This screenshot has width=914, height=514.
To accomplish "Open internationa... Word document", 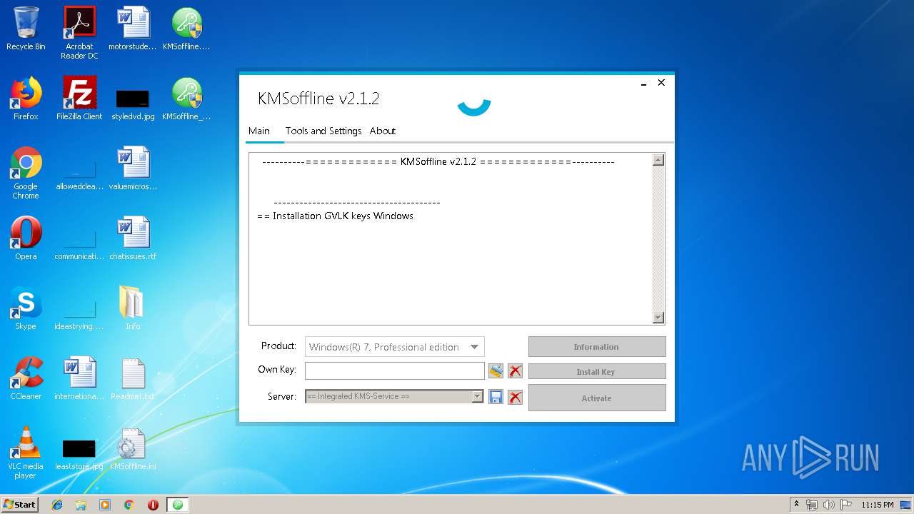I will pyautogui.click(x=79, y=378).
